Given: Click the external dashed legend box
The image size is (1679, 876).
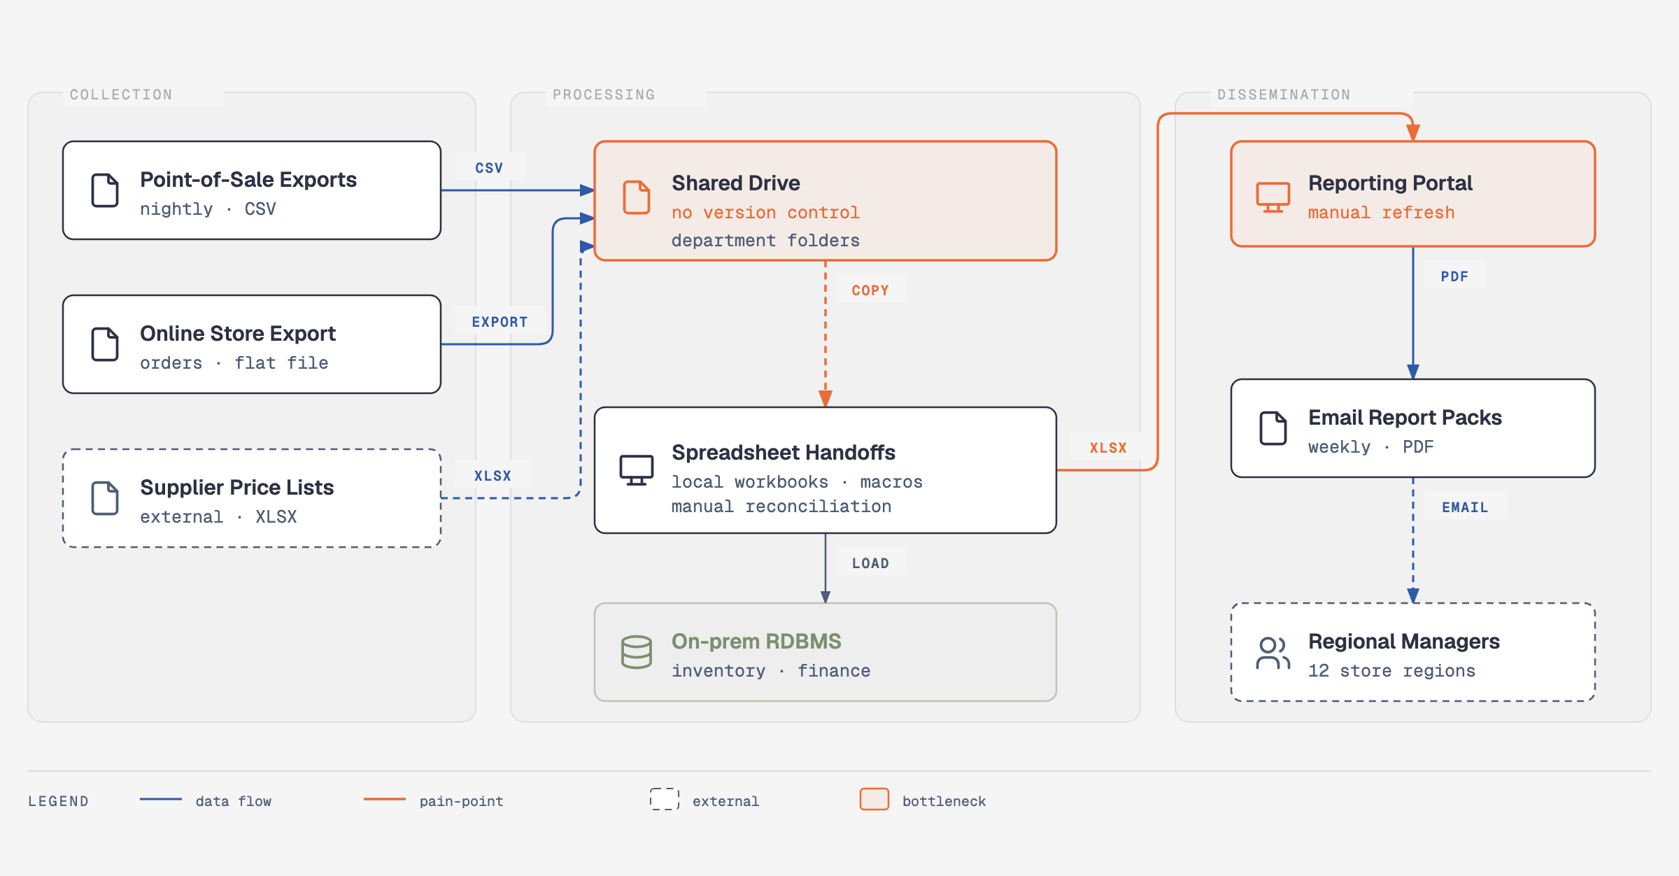Looking at the screenshot, I should pyautogui.click(x=665, y=799).
